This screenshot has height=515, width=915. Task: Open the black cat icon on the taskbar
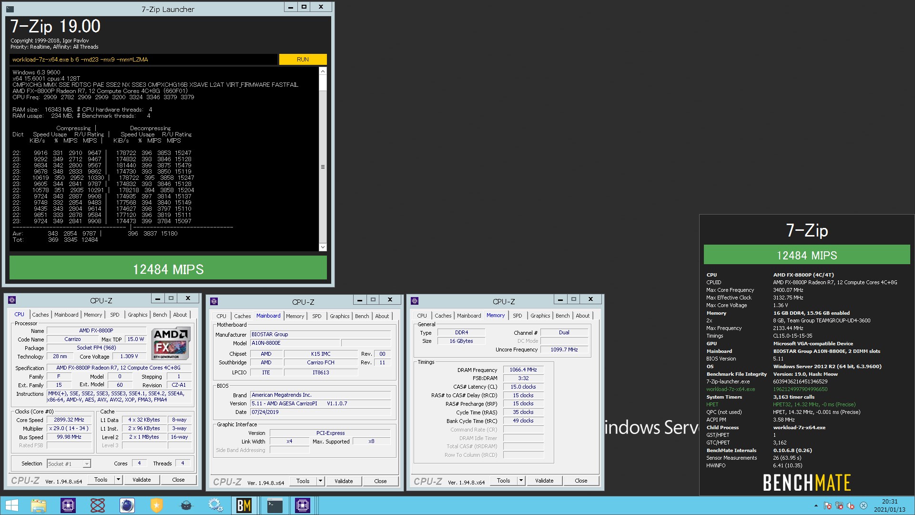pyautogui.click(x=186, y=505)
